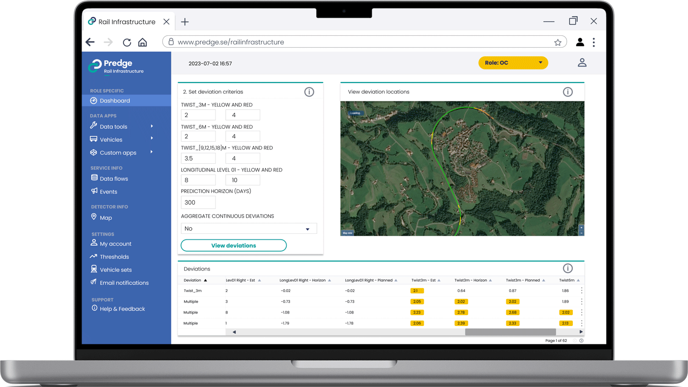Open row options for the 2.23 row

(582, 312)
